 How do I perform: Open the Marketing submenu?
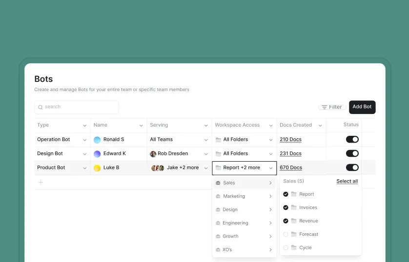point(244,196)
